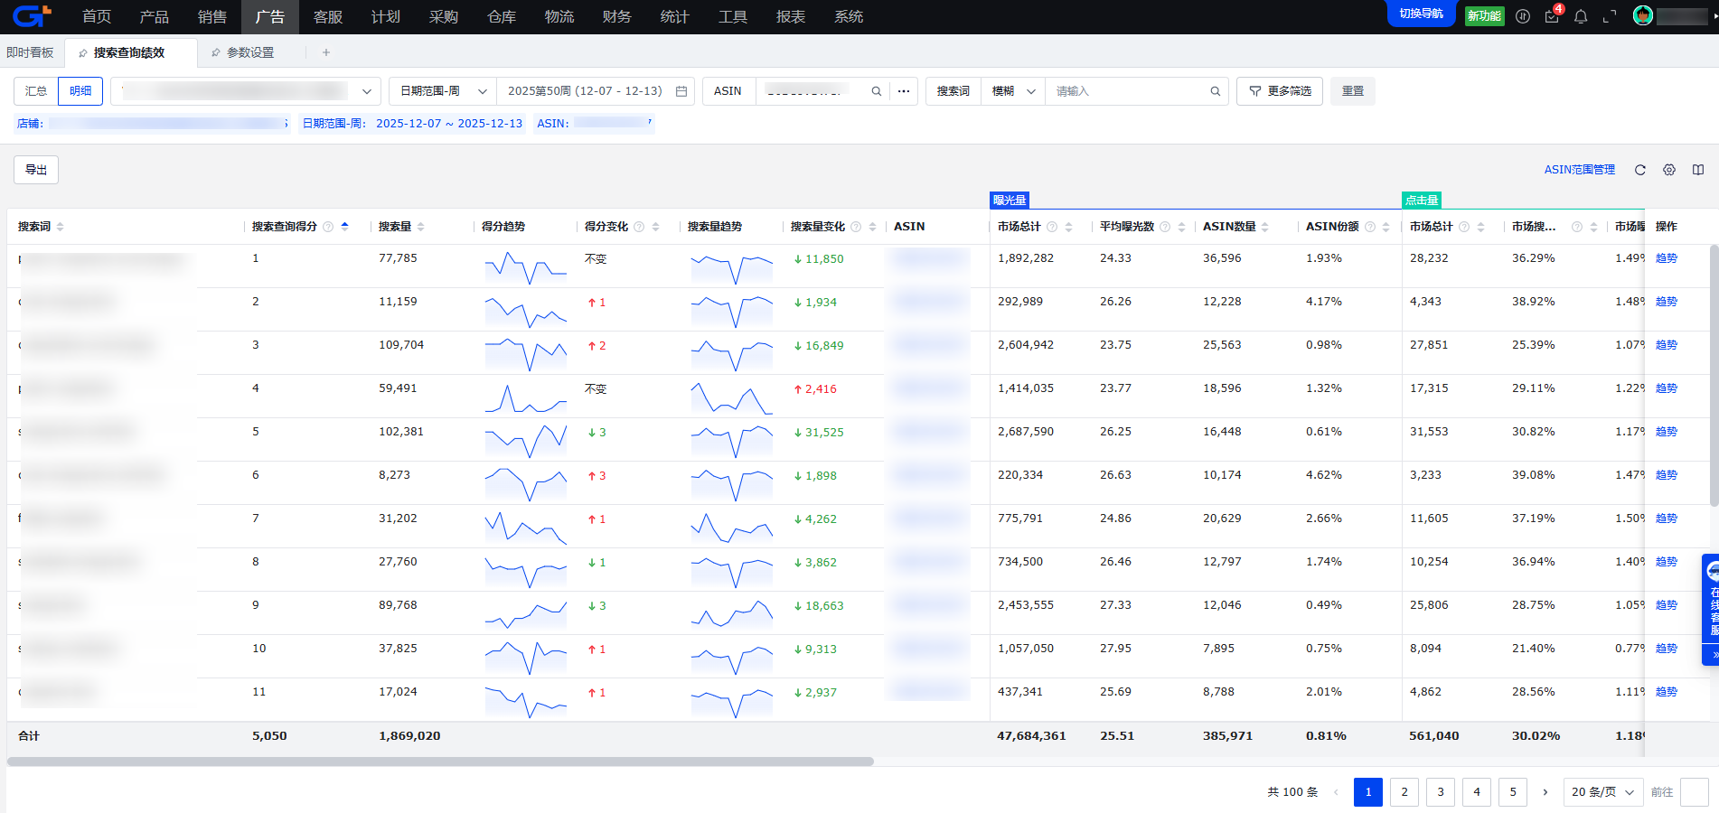Click the 搜索词 keyword input field
This screenshot has height=813, width=1719.
(x=1130, y=91)
